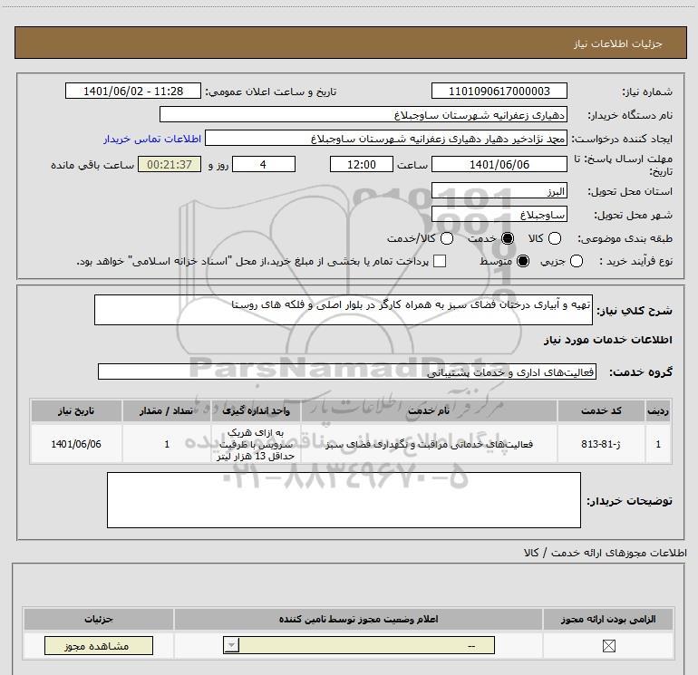The height and width of the screenshot is (675, 698).
Task: Click the request creator name field
Action: coord(386,138)
